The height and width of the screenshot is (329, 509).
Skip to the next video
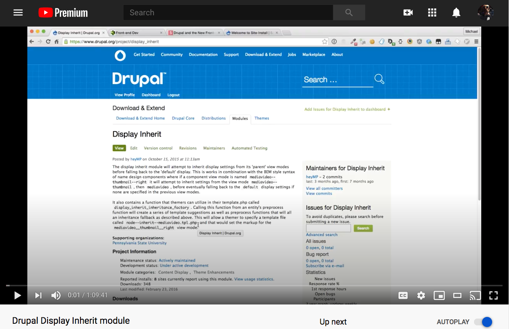point(38,296)
